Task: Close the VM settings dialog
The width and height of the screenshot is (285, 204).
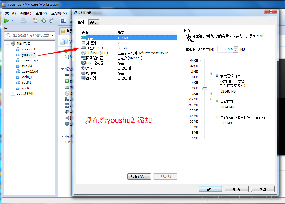Action: pyautogui.click(x=271, y=11)
